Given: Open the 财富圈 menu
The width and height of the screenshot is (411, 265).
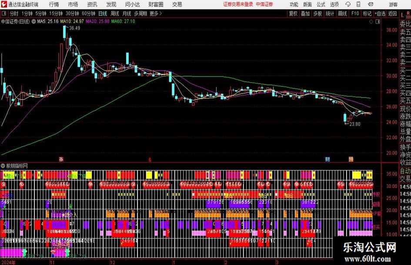Looking at the screenshot, I should tap(156, 4).
